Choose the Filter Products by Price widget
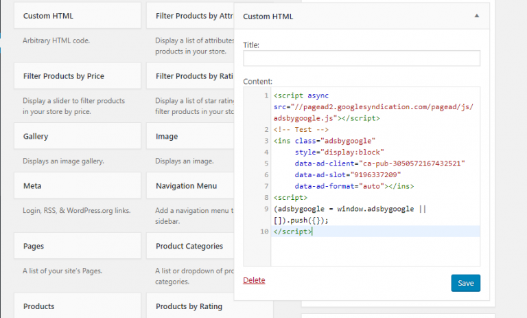527x318 pixels. (63, 76)
